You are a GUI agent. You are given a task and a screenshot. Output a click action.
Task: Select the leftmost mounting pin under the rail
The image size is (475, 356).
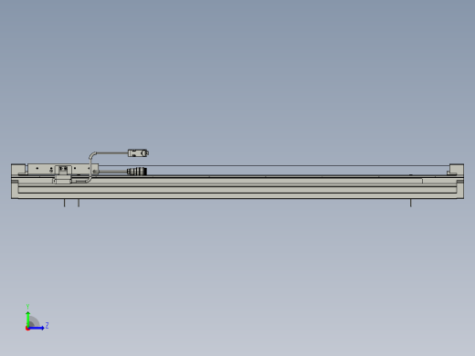(x=64, y=203)
